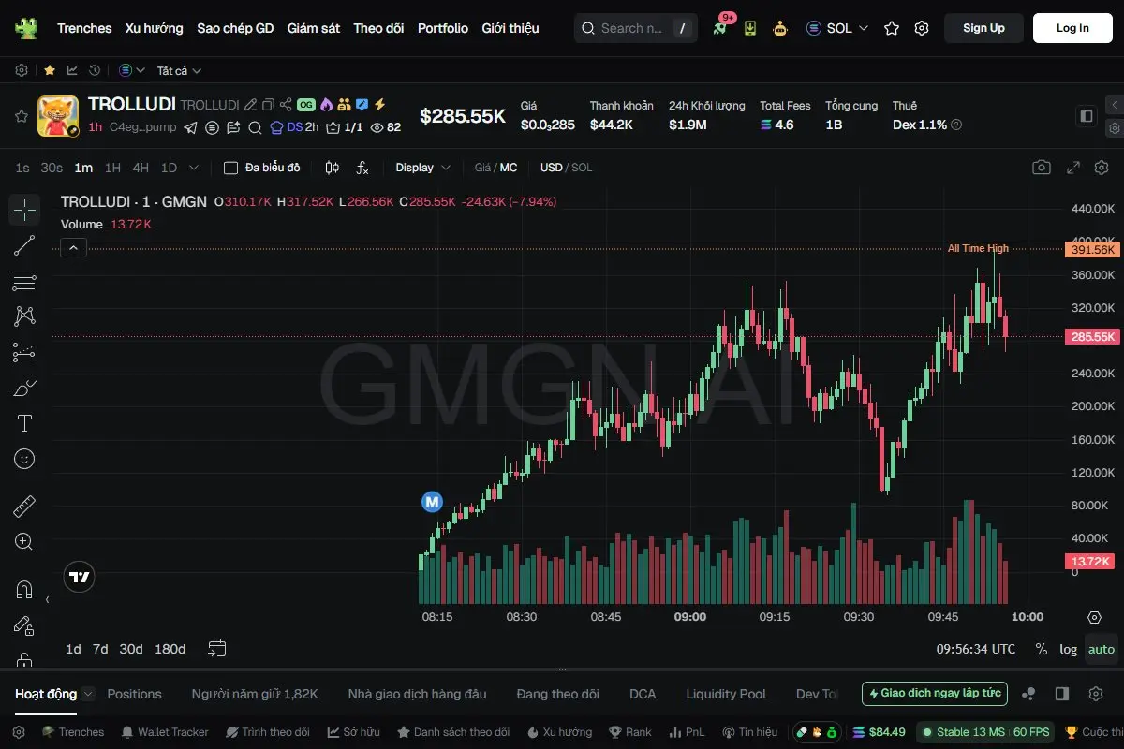Toggle the right side panel layout
This screenshot has width=1124, height=749.
1087,116
